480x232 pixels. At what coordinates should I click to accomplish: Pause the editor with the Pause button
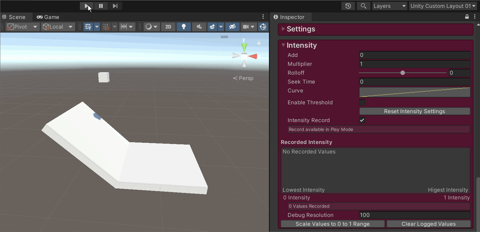pos(101,6)
